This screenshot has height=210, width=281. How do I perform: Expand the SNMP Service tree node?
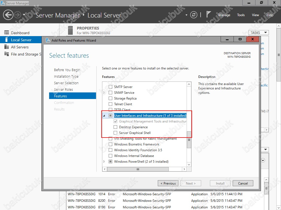click(104, 92)
